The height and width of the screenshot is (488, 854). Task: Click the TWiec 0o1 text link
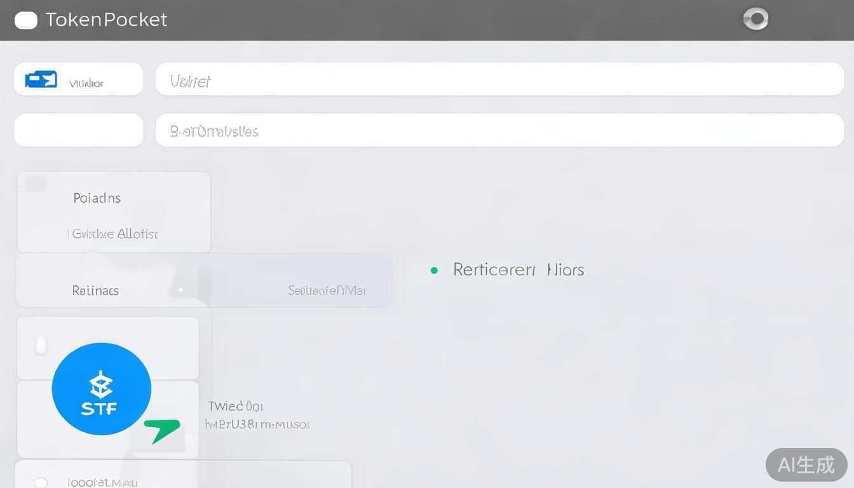coord(235,406)
